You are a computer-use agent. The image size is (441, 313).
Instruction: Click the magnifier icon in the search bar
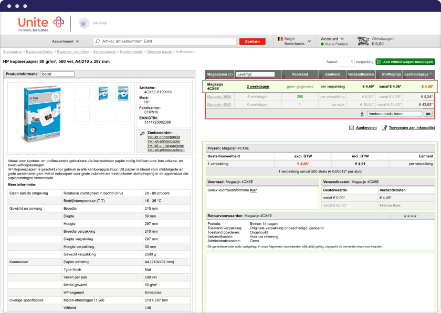tap(97, 41)
